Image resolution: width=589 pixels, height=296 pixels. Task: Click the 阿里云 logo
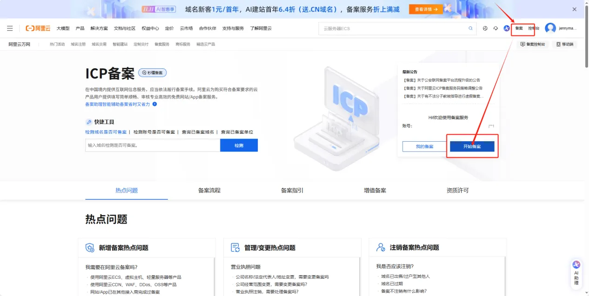click(x=38, y=28)
